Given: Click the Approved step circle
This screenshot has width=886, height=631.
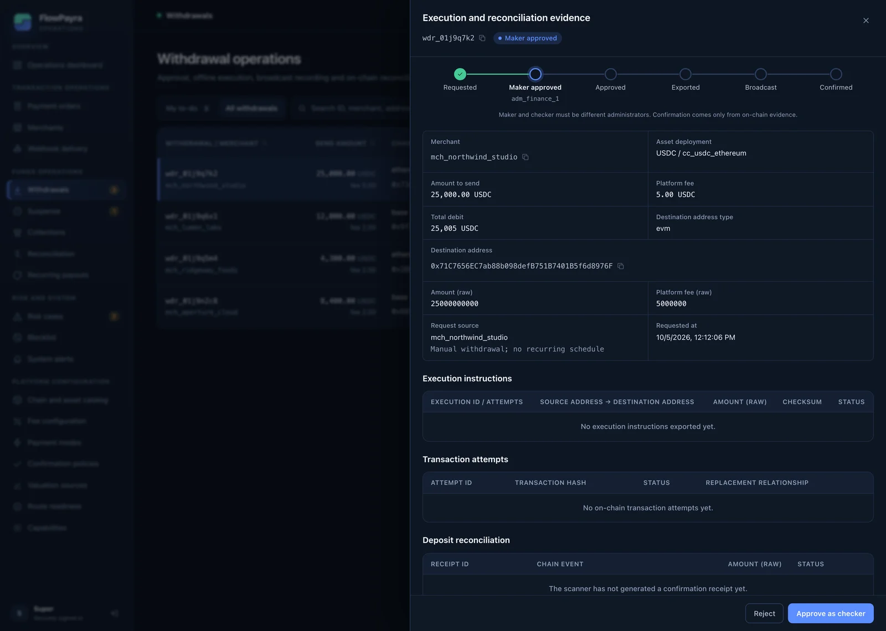Looking at the screenshot, I should 611,74.
